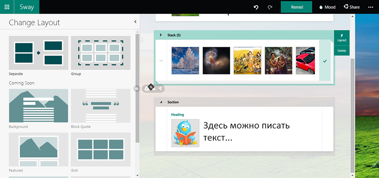This screenshot has width=379, height=178.
Task: Select the Background layout thumbnail
Action: pyautogui.click(x=38, y=106)
